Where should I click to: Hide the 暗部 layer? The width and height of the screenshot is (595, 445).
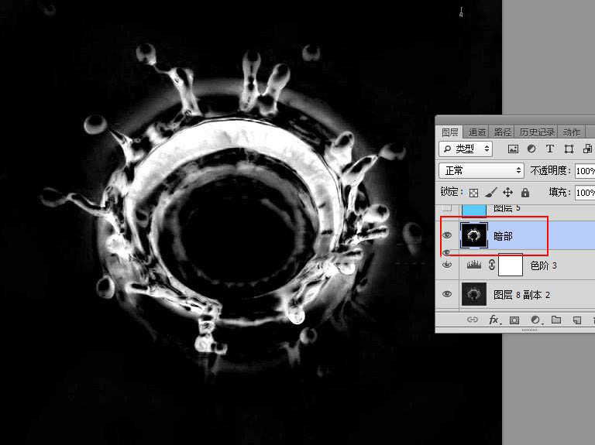tap(447, 235)
